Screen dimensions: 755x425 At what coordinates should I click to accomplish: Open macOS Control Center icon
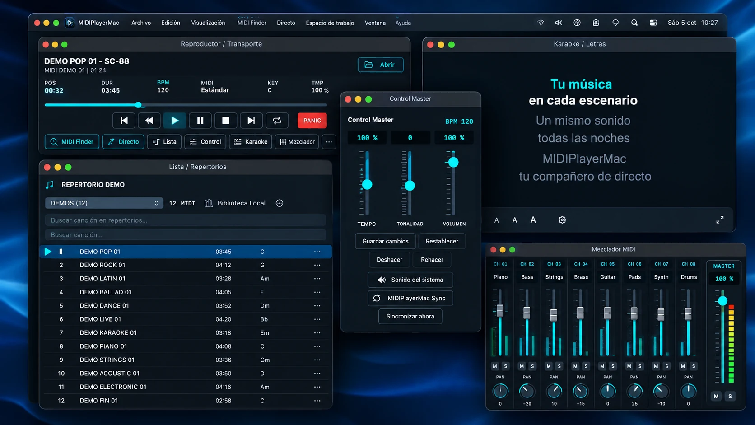(653, 23)
